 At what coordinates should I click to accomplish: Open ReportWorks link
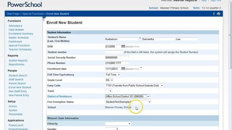tap(16, 65)
